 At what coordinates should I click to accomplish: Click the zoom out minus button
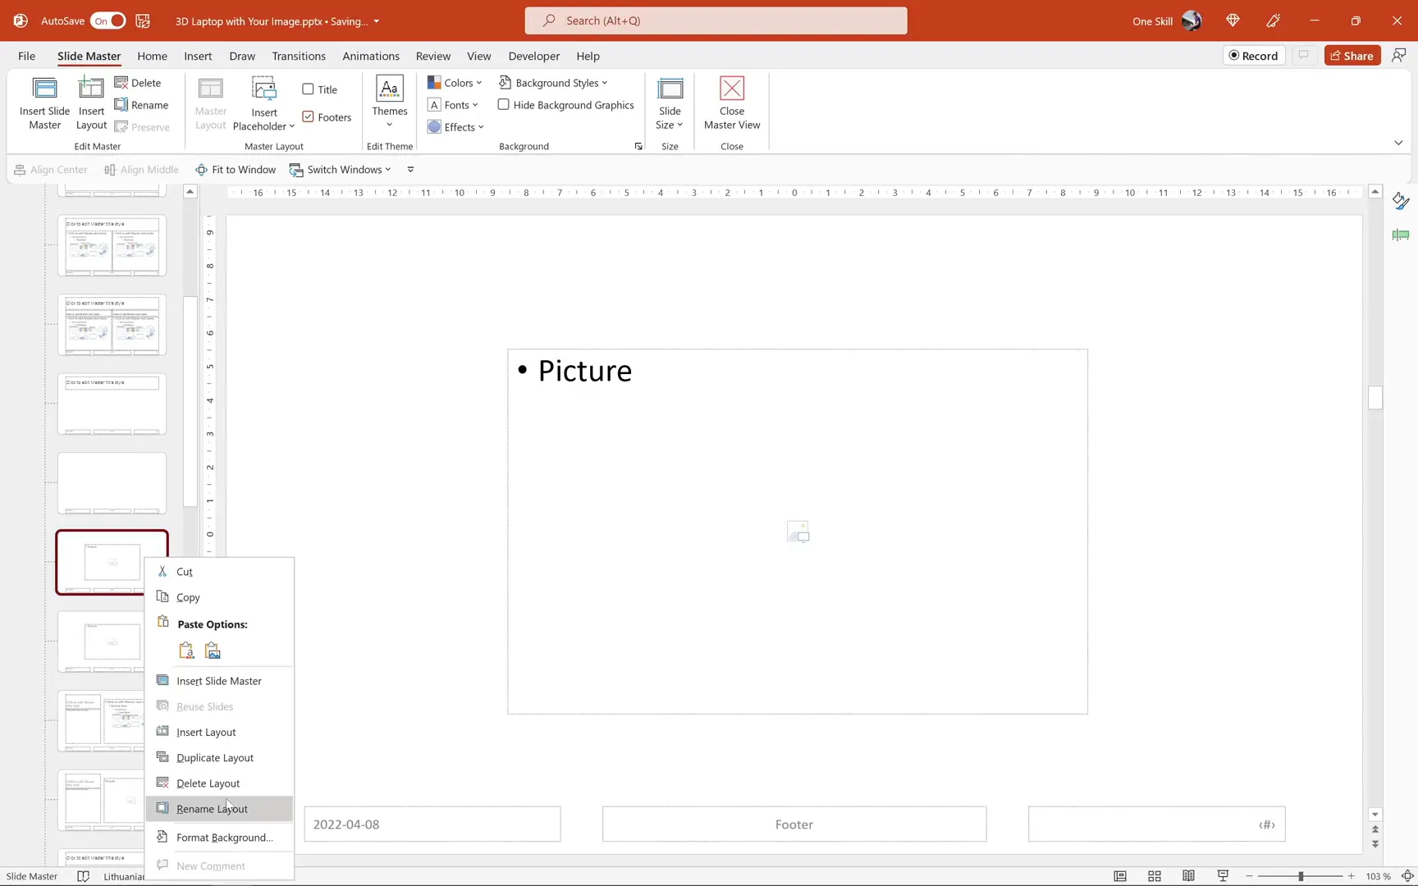pyautogui.click(x=1249, y=876)
